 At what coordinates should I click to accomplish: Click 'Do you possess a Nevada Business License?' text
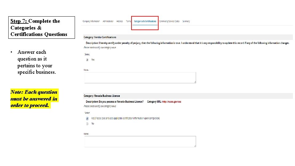[121, 102]
